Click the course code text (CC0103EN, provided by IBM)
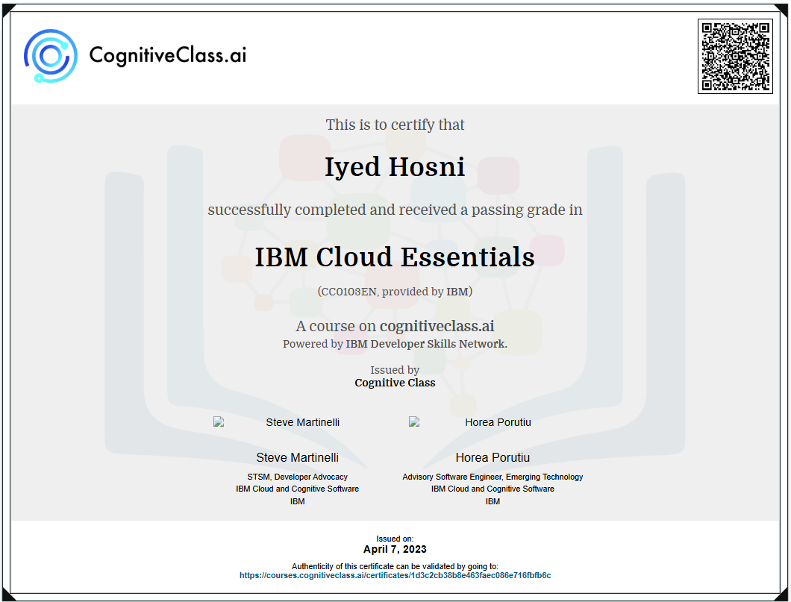This screenshot has height=602, width=791. coord(395,292)
